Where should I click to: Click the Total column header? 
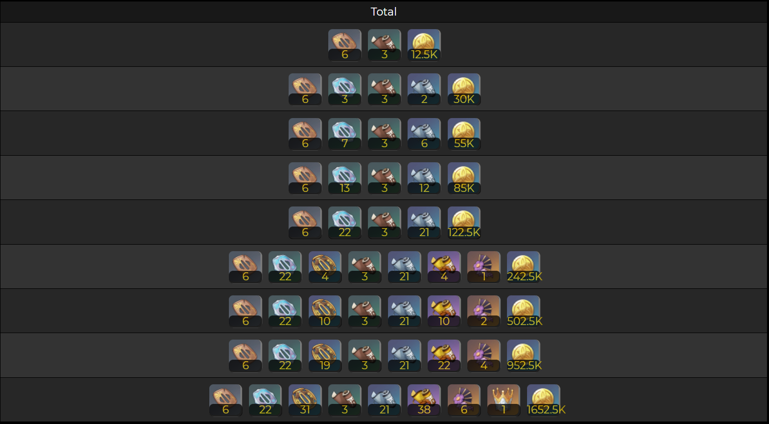tap(383, 12)
